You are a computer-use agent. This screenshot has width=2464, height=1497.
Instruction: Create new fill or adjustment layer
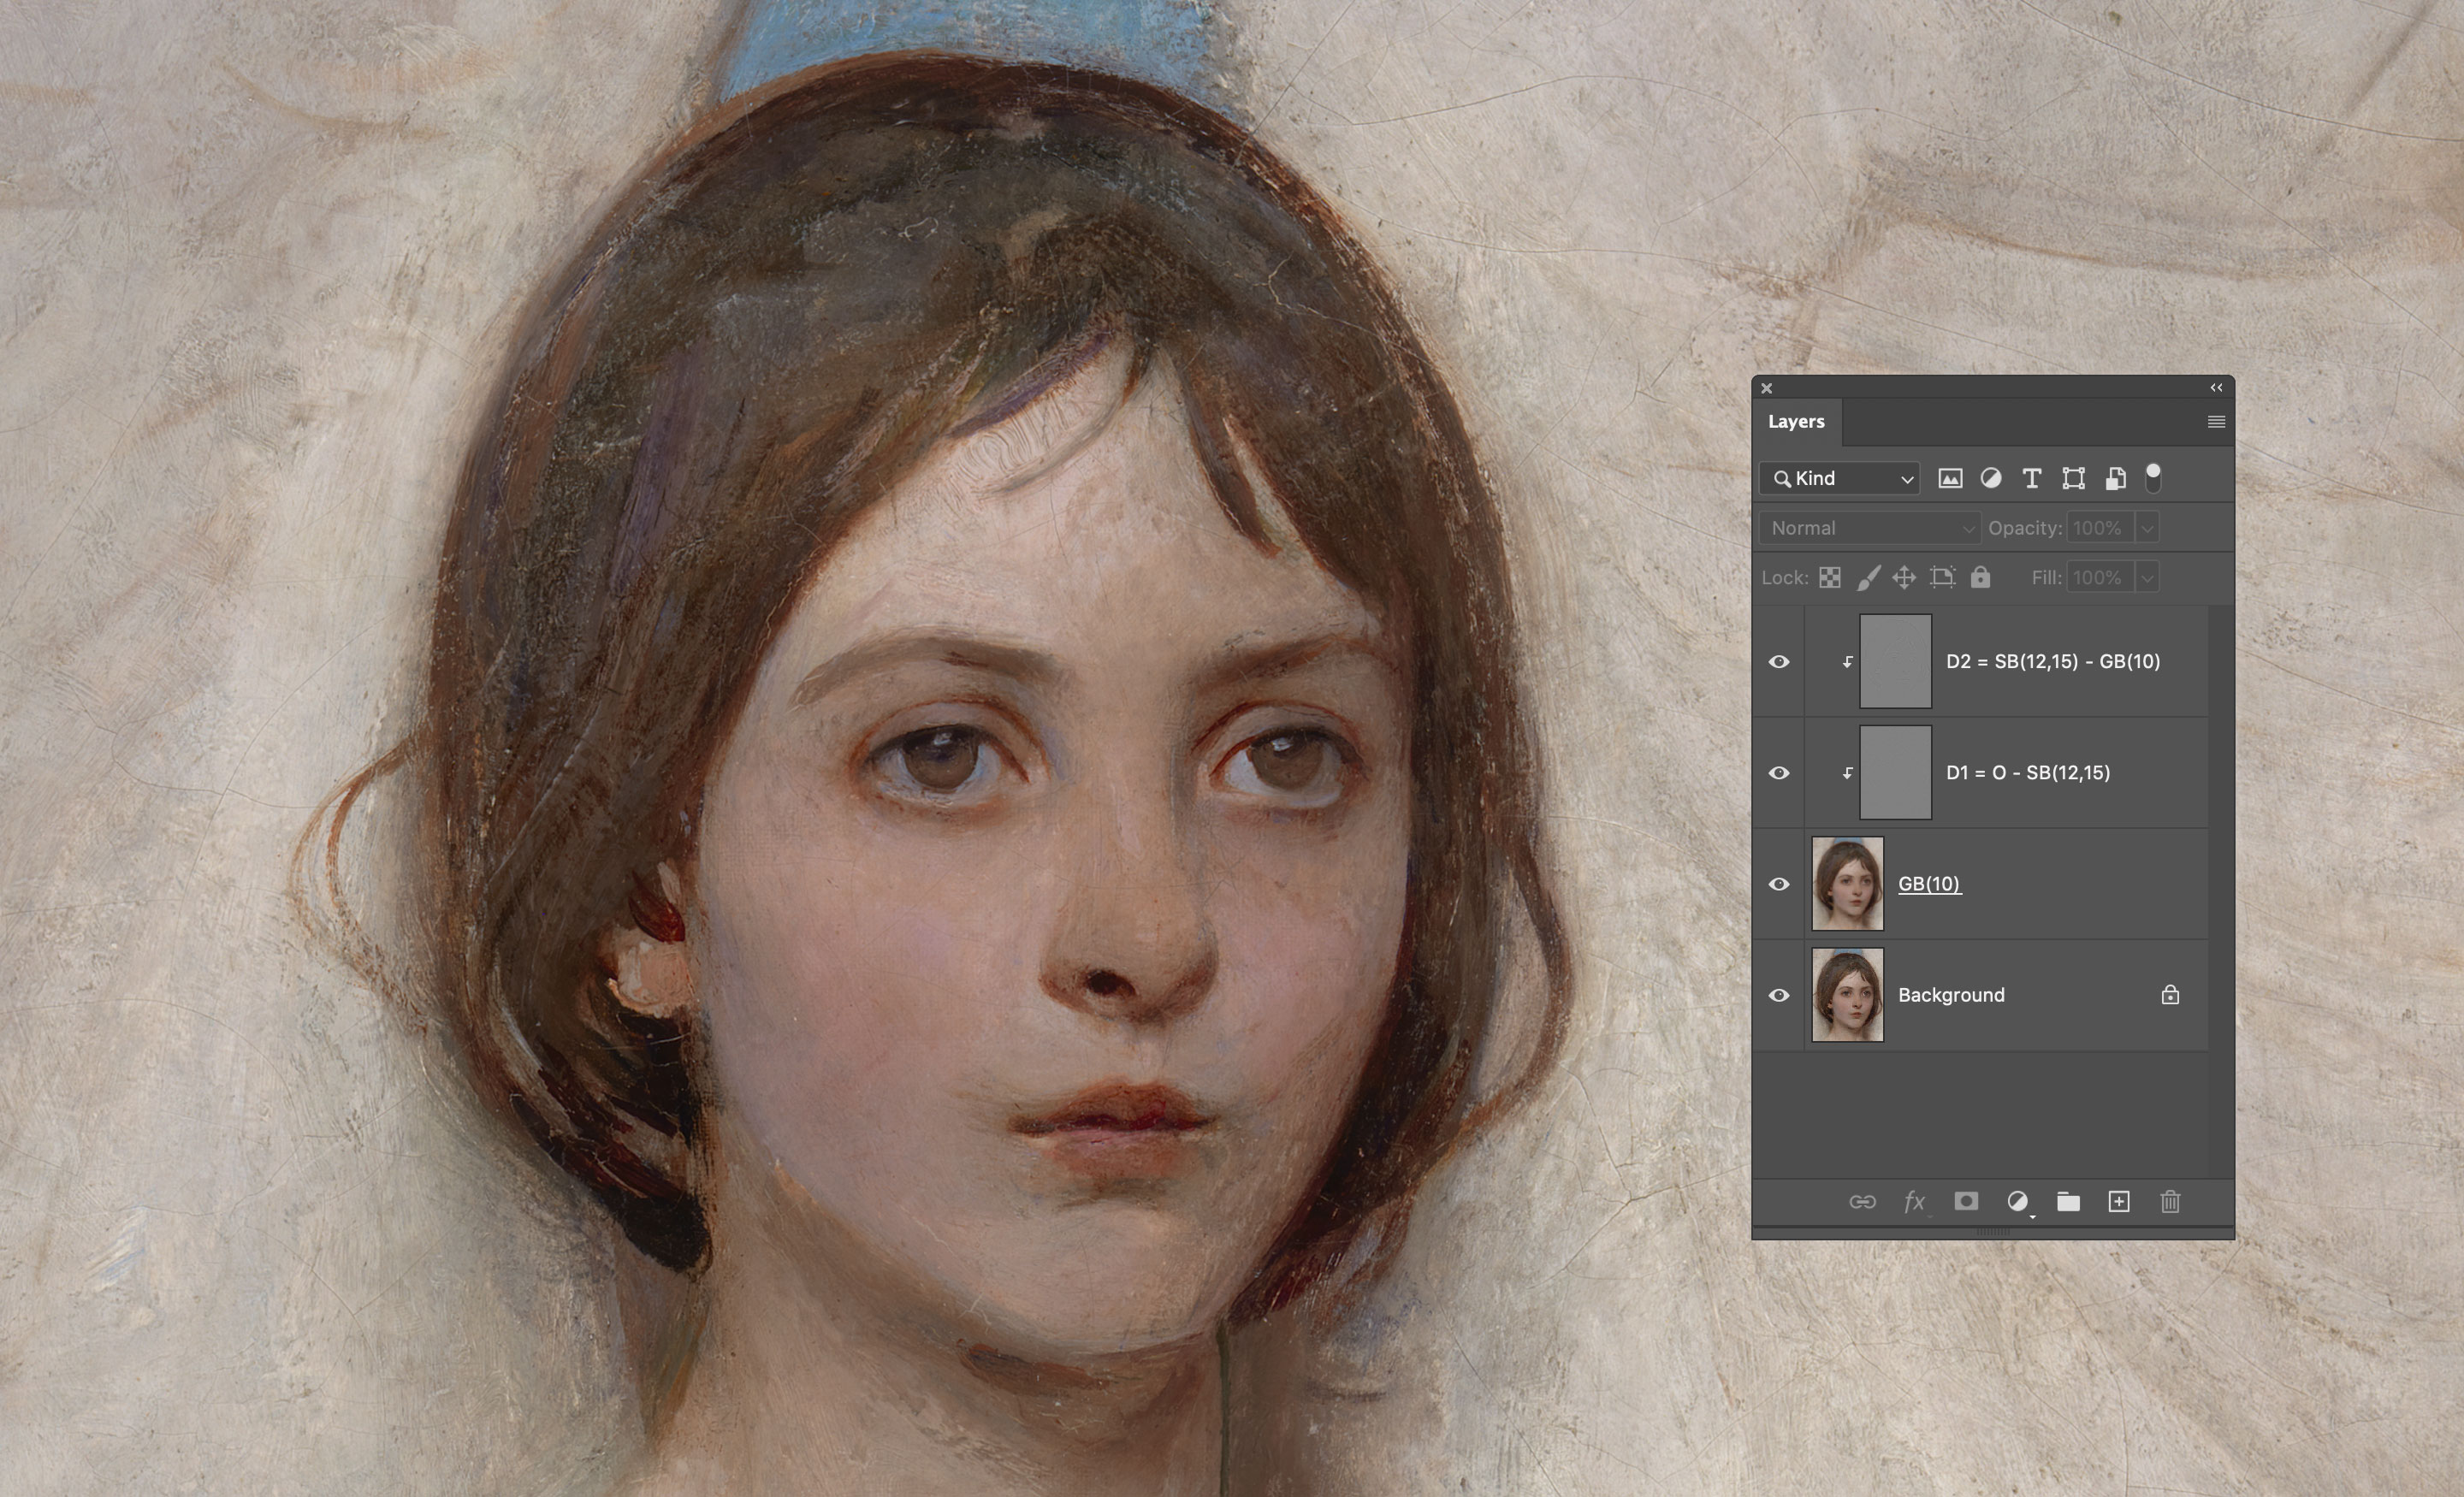2018,1202
